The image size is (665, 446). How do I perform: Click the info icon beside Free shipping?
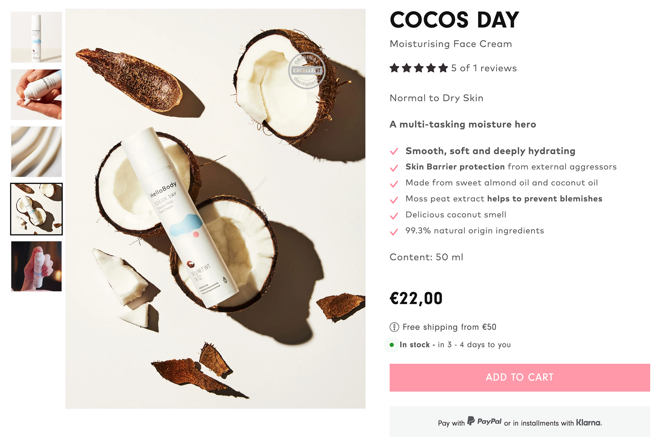pos(394,327)
